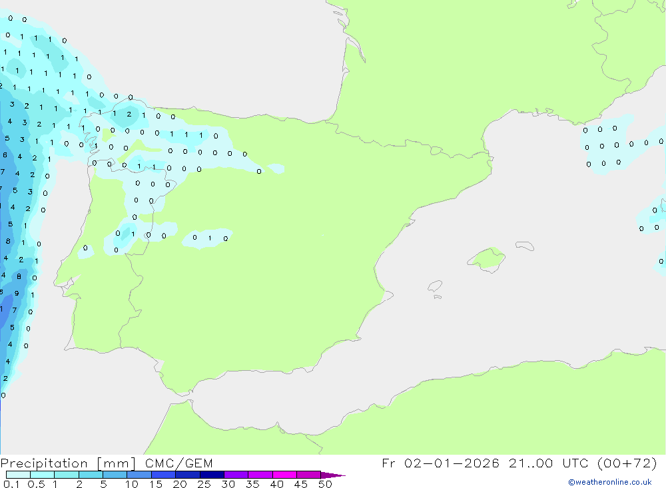Click the 1–2 mm cyan legend swatch
Image resolution: width=666 pixels, height=488 pixels.
click(x=66, y=475)
